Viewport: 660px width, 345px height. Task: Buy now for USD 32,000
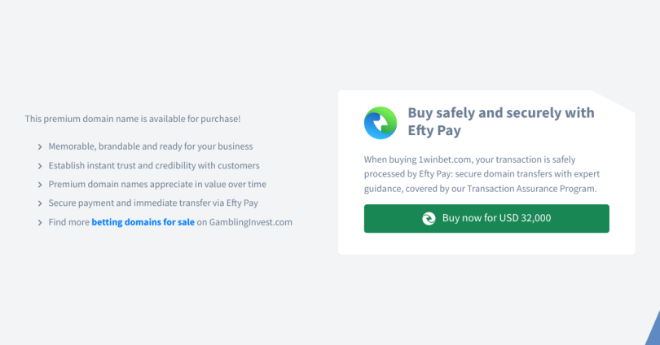[486, 219]
